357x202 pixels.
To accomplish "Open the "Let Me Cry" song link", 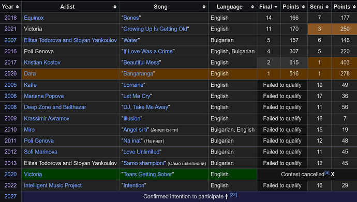I will tap(137, 96).
